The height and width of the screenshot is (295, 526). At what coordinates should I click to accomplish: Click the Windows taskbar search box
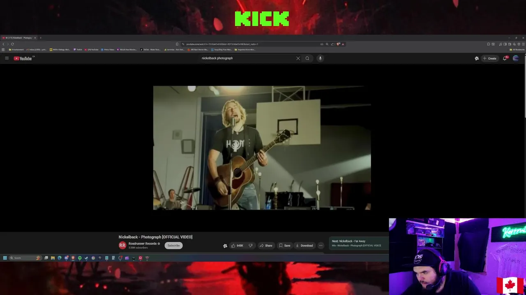25,258
